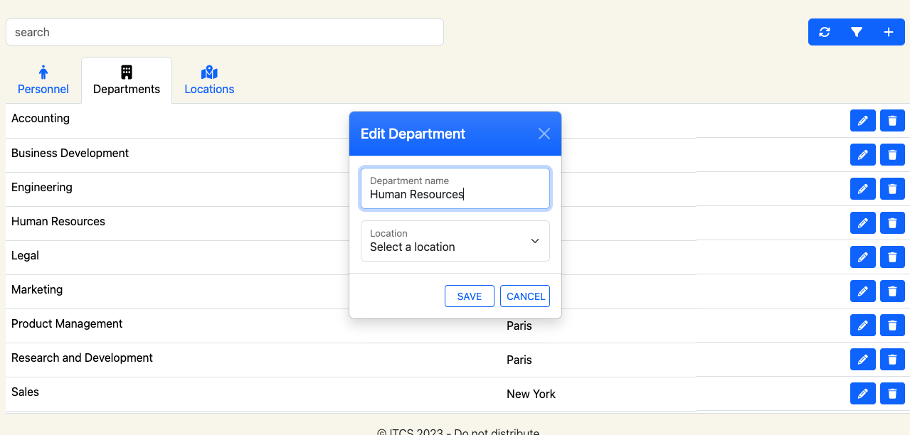Screen dimensions: 910x435
Task: Click pencil icon for Product Management row
Action: click(x=862, y=326)
